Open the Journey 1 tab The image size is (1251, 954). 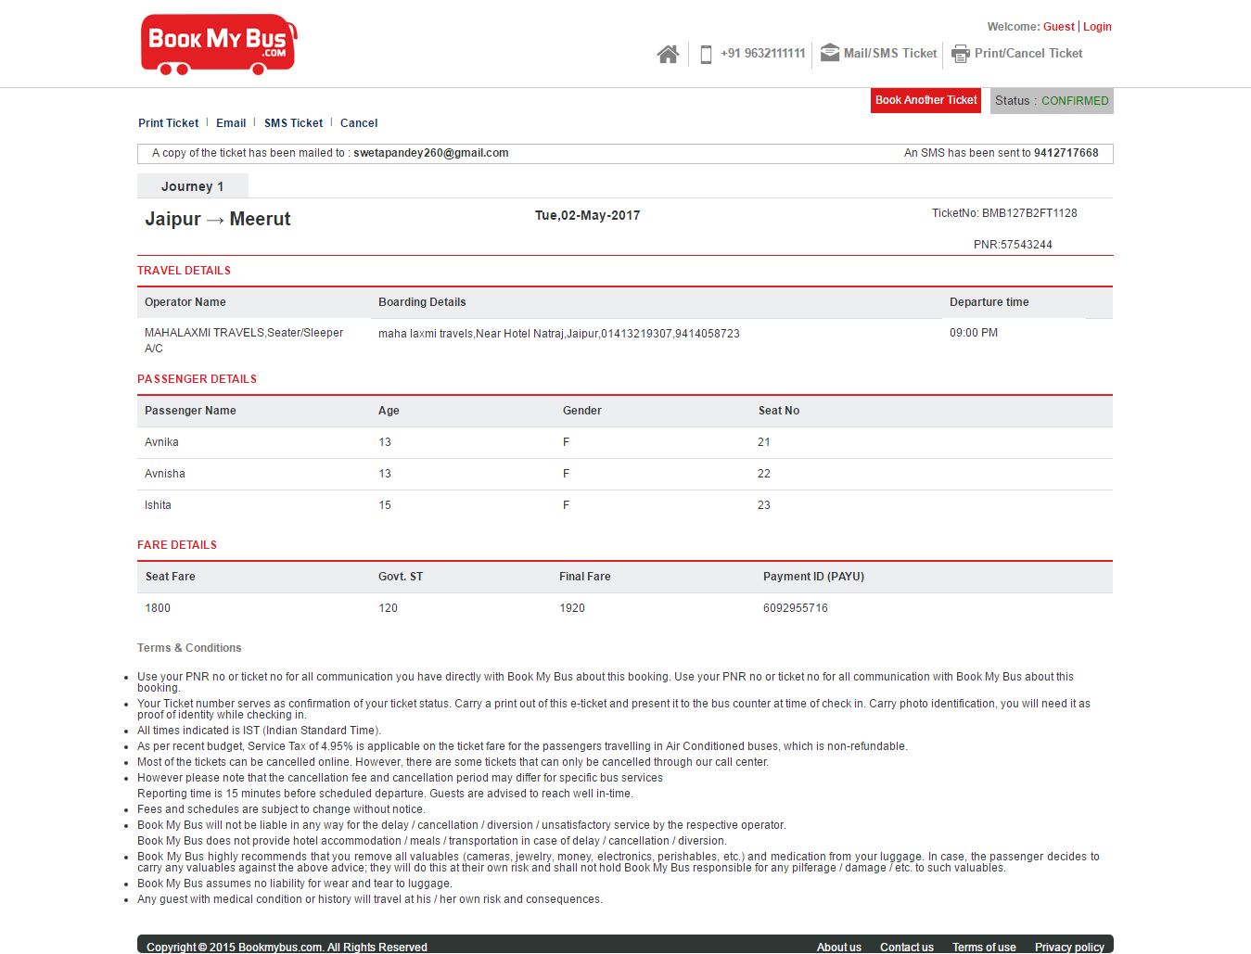(193, 186)
